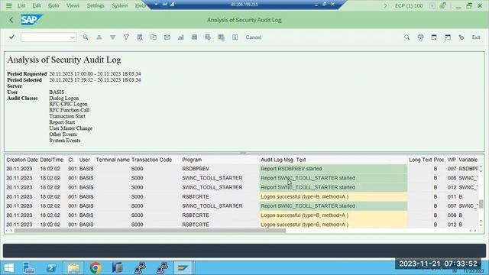Open the command field dropdown arrow
The height and width of the screenshot is (275, 489).
coord(73,37)
